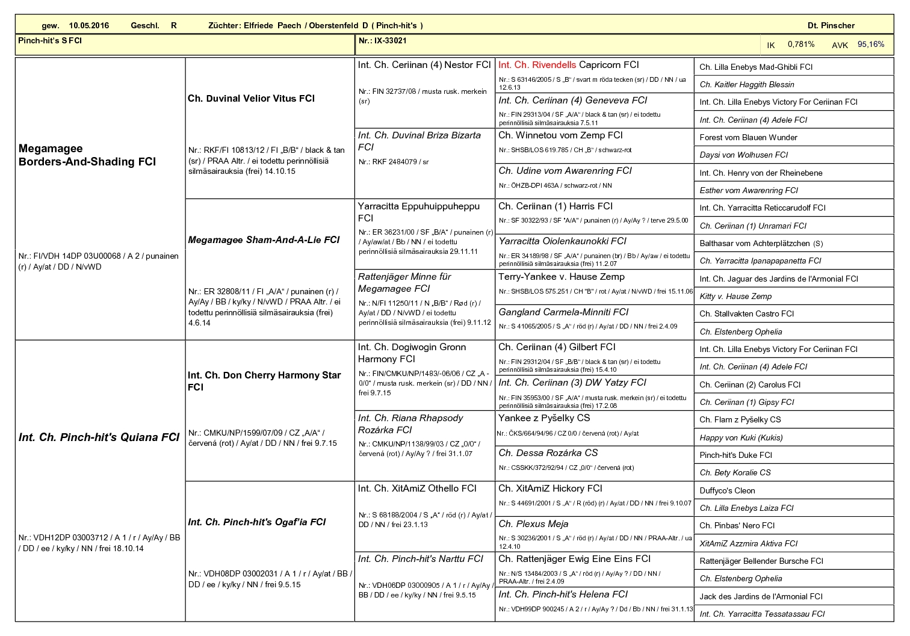Click "Daysi von Wolhusen FCI"
This screenshot has width=910, height=636.
(x=744, y=155)
